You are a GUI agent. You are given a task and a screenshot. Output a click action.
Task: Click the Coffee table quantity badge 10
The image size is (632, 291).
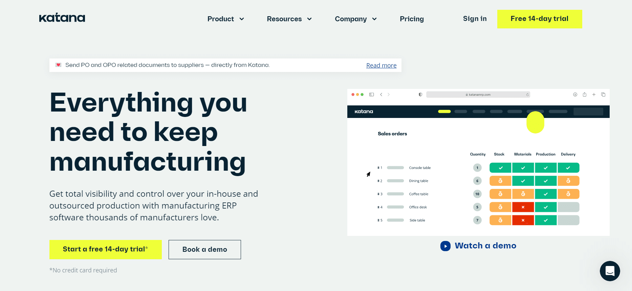477,194
